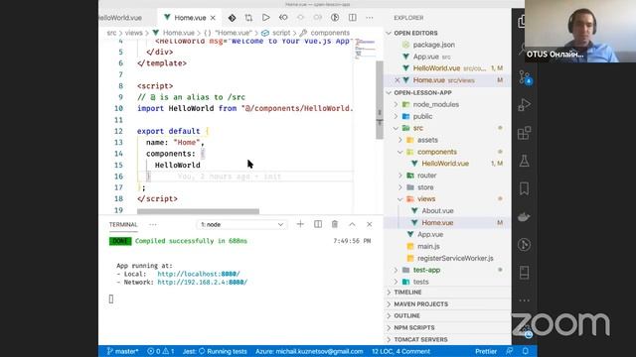This screenshot has width=636, height=357.
Task: Open the Git Graph icon in activity bar
Action: coord(524,245)
